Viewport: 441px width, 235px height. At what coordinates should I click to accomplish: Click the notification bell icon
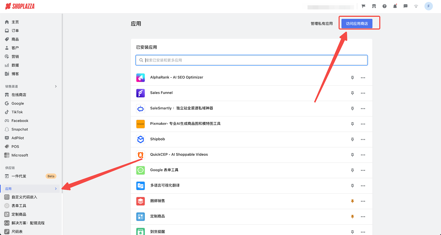pyautogui.click(x=395, y=6)
